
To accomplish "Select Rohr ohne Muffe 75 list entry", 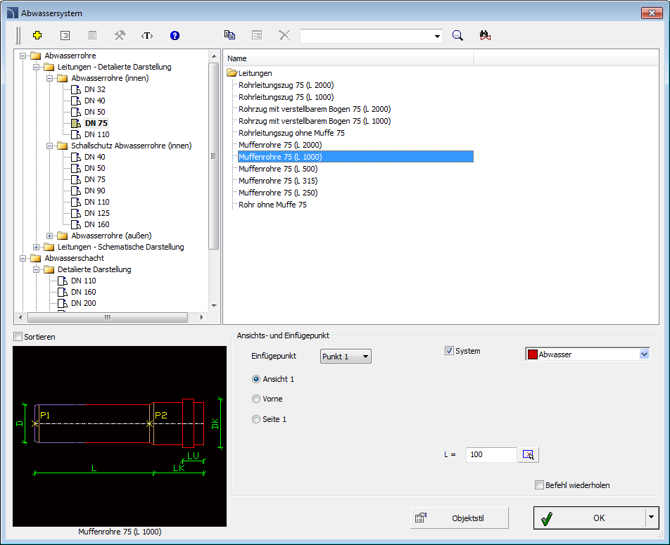I will pyautogui.click(x=272, y=205).
